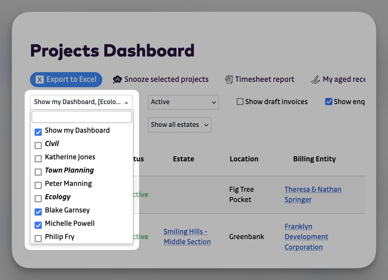Viewport: 388px width, 280px height.
Task: Open Franklyn Development Corporation billing entity
Action: pos(306,237)
